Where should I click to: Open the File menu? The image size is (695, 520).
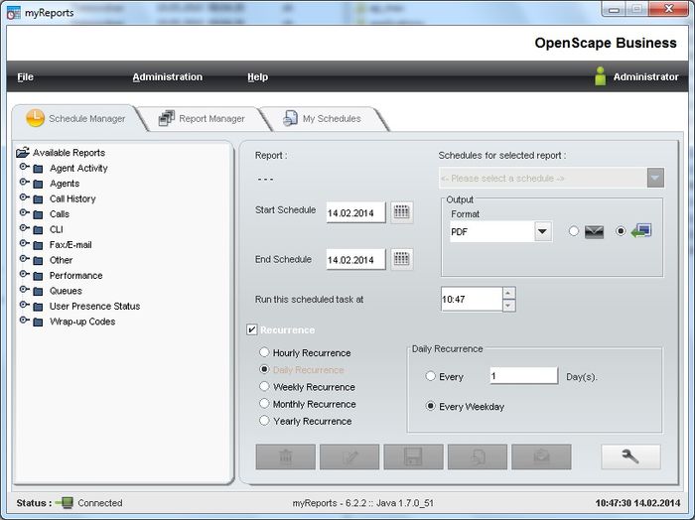pos(25,77)
